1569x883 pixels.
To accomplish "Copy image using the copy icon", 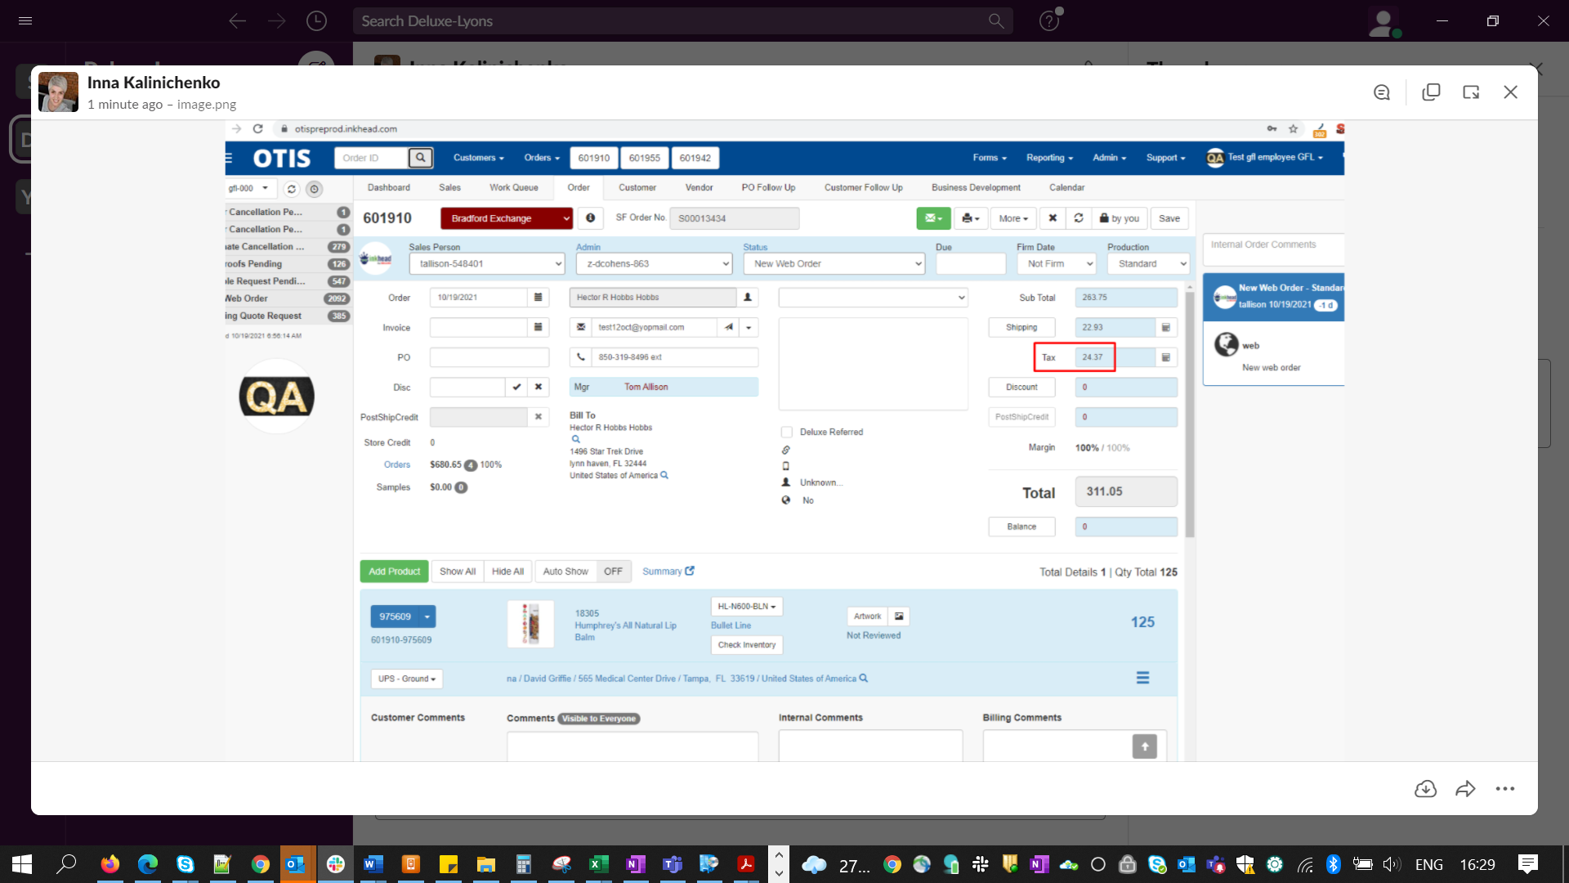I will pyautogui.click(x=1431, y=92).
